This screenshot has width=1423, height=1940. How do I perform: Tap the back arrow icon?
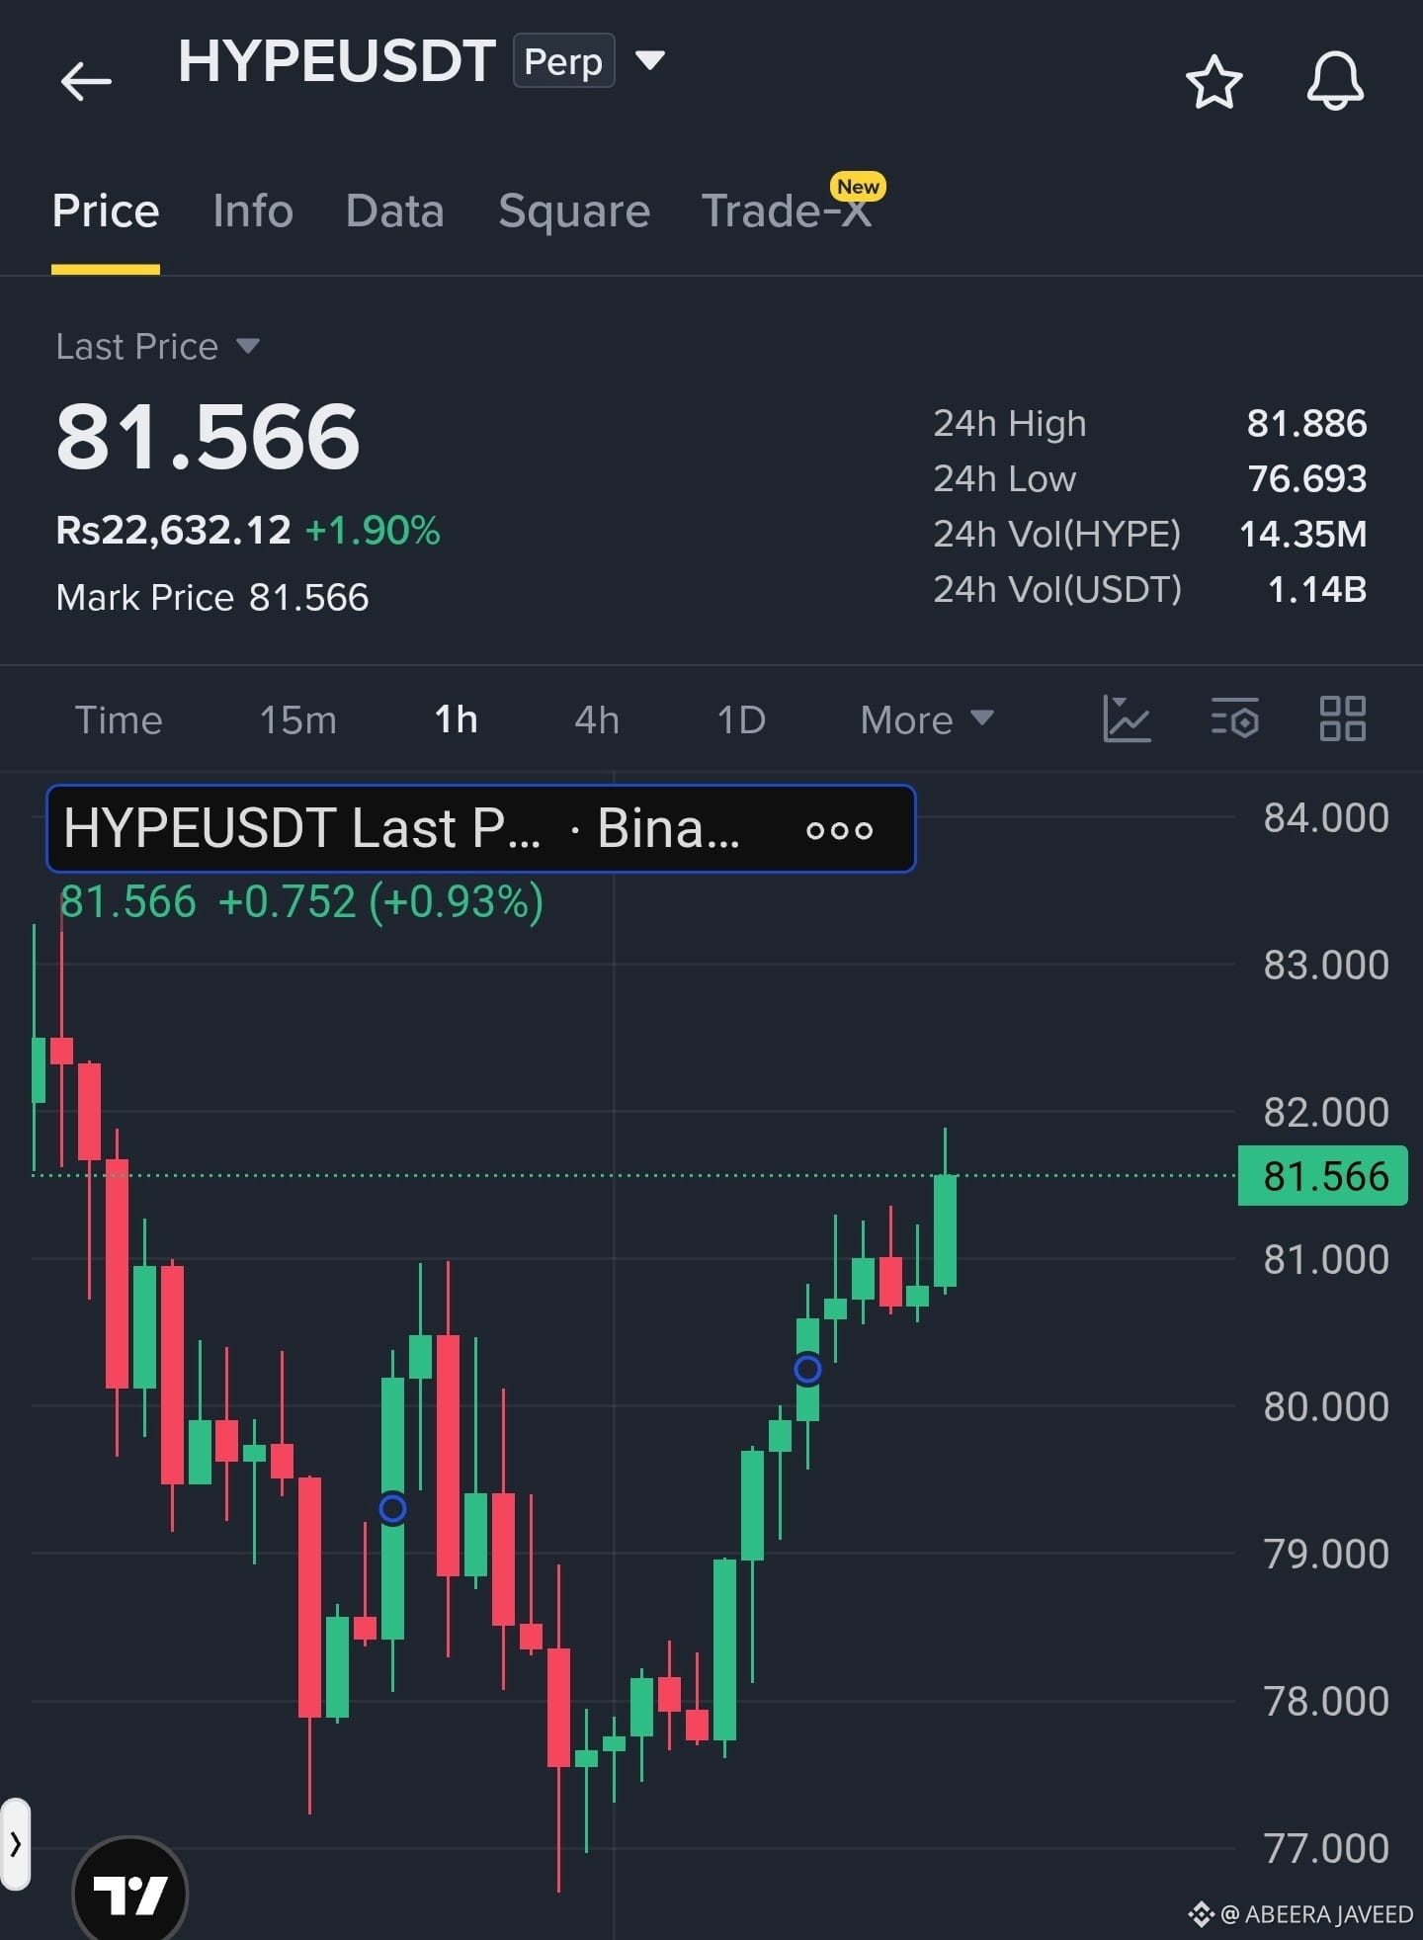(x=86, y=81)
